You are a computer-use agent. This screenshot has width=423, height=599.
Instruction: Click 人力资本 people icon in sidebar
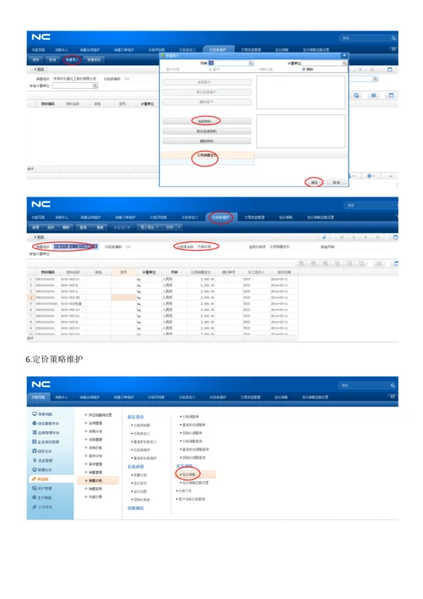click(x=35, y=507)
